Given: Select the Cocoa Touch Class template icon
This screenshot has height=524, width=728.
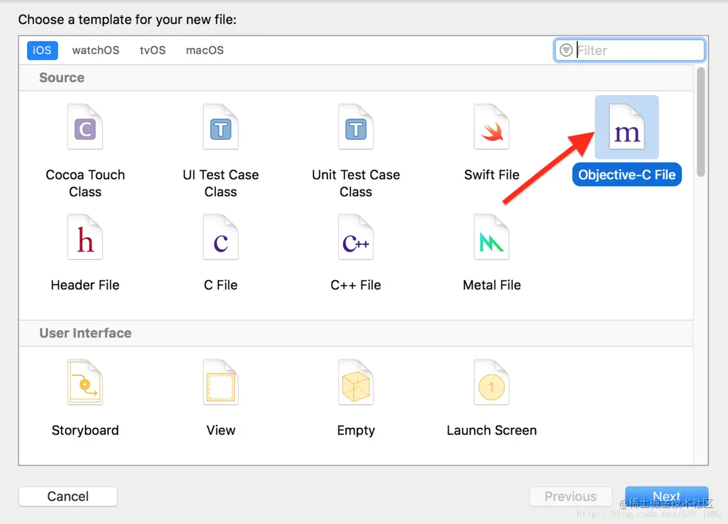Looking at the screenshot, I should (85, 127).
